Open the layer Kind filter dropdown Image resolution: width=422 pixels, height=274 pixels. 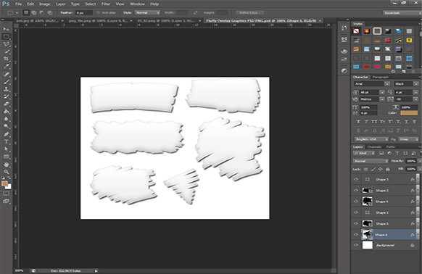[364, 153]
